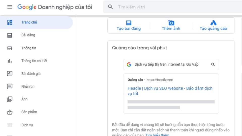
Task: Click the Tạo bài đăng post icon
Action: (x=129, y=23)
